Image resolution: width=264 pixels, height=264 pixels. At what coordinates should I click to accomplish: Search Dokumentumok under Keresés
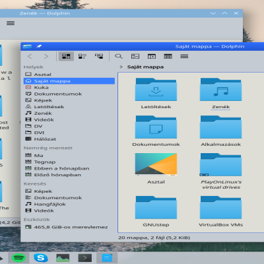(x=69, y=197)
